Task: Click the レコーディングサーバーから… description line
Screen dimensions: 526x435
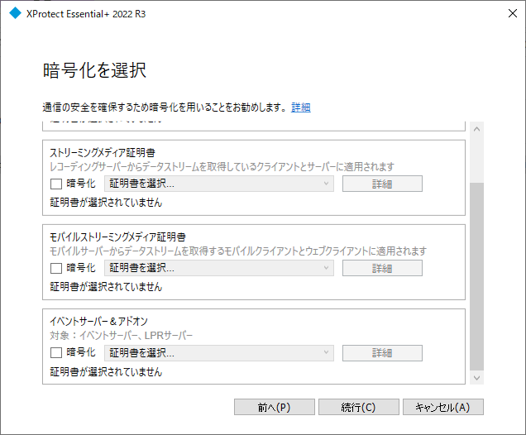Action: tap(222, 167)
